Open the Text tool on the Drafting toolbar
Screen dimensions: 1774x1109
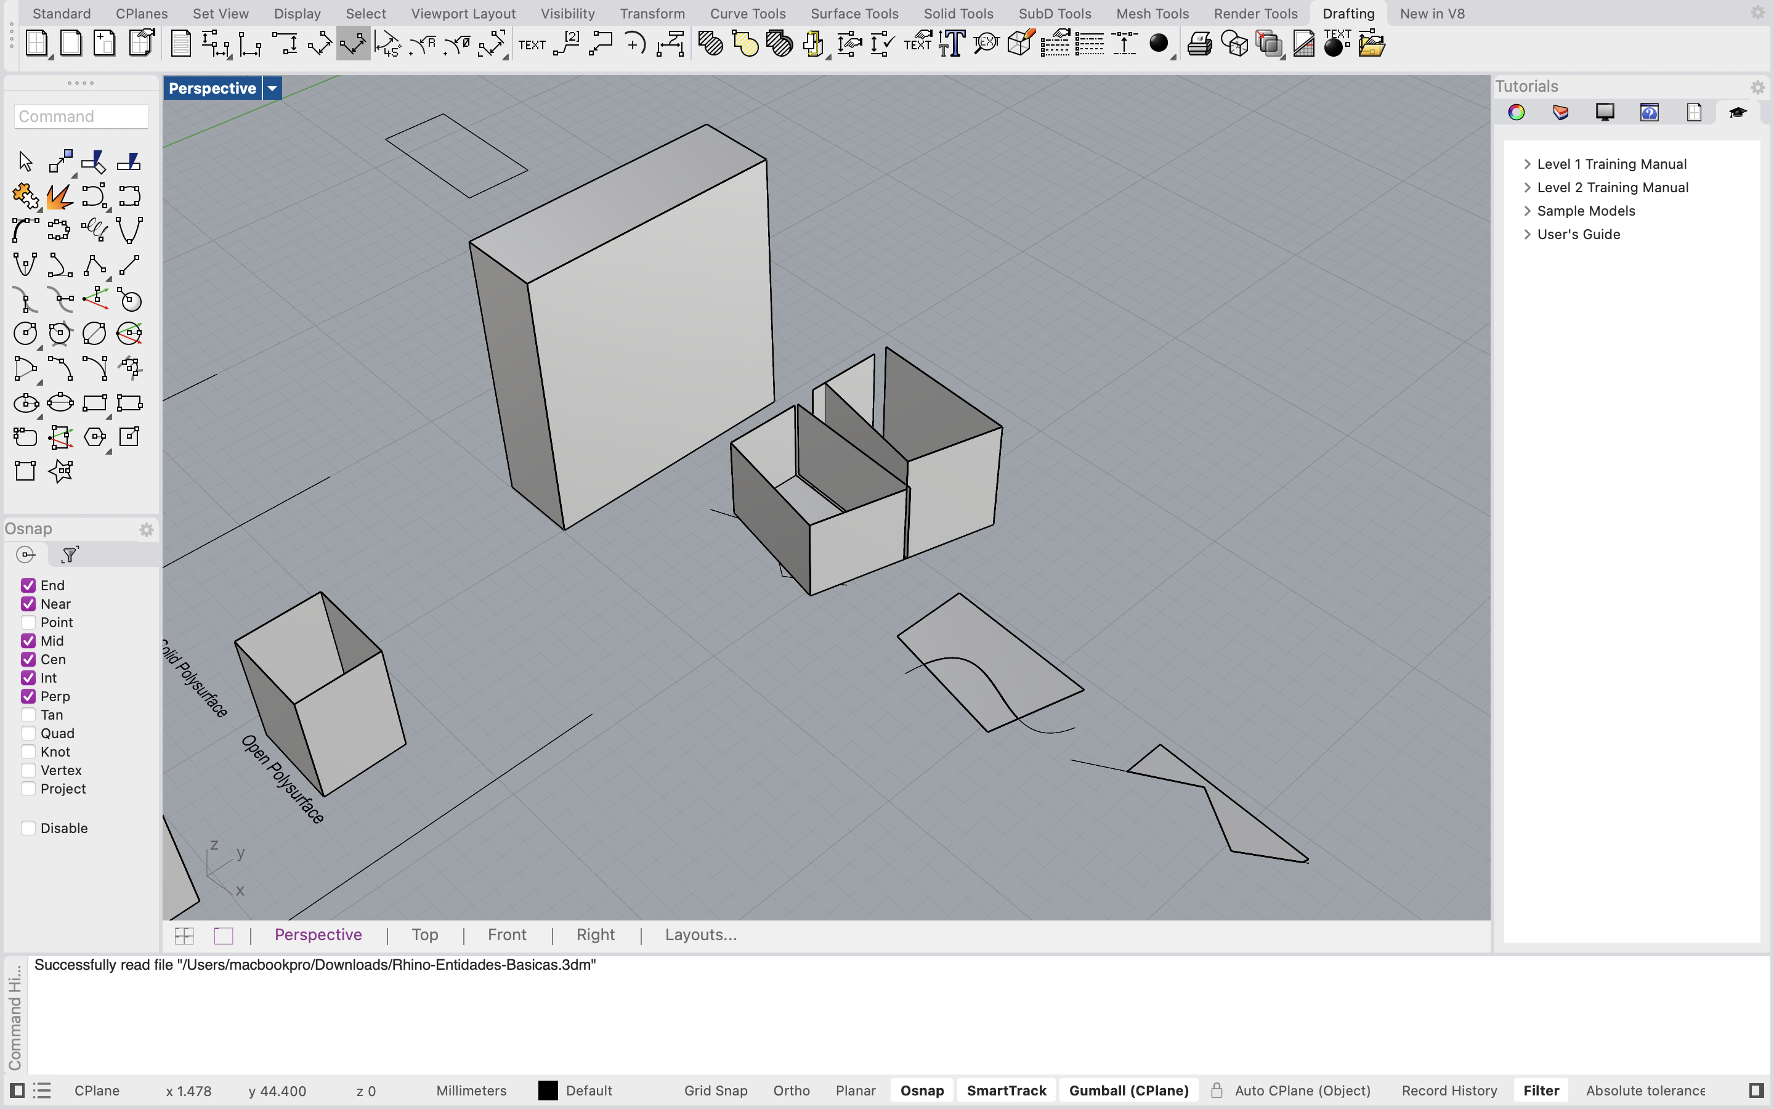(532, 44)
